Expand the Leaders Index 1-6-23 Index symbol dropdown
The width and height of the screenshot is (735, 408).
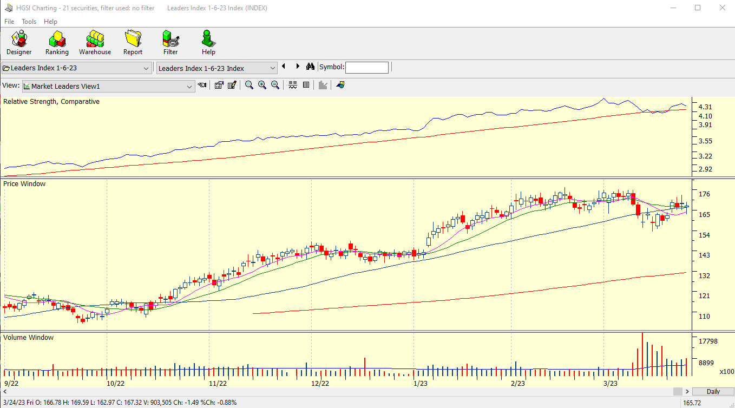[x=273, y=68]
